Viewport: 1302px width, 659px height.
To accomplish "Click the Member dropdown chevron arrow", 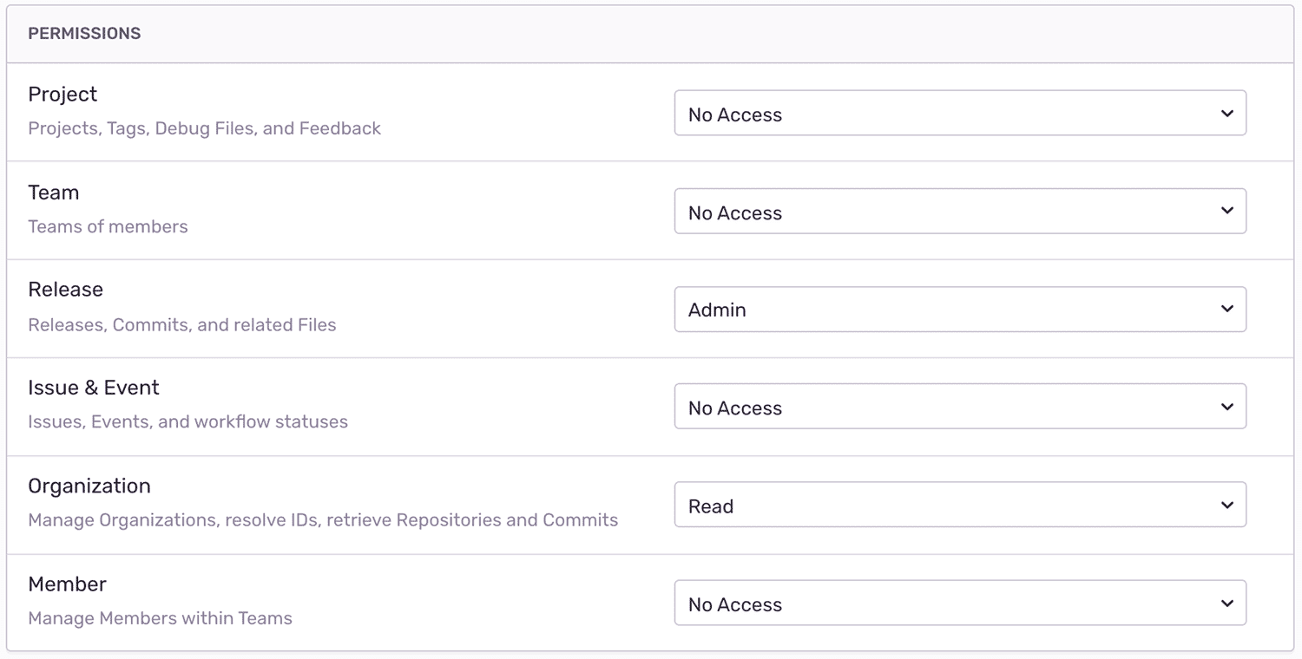I will [1226, 602].
